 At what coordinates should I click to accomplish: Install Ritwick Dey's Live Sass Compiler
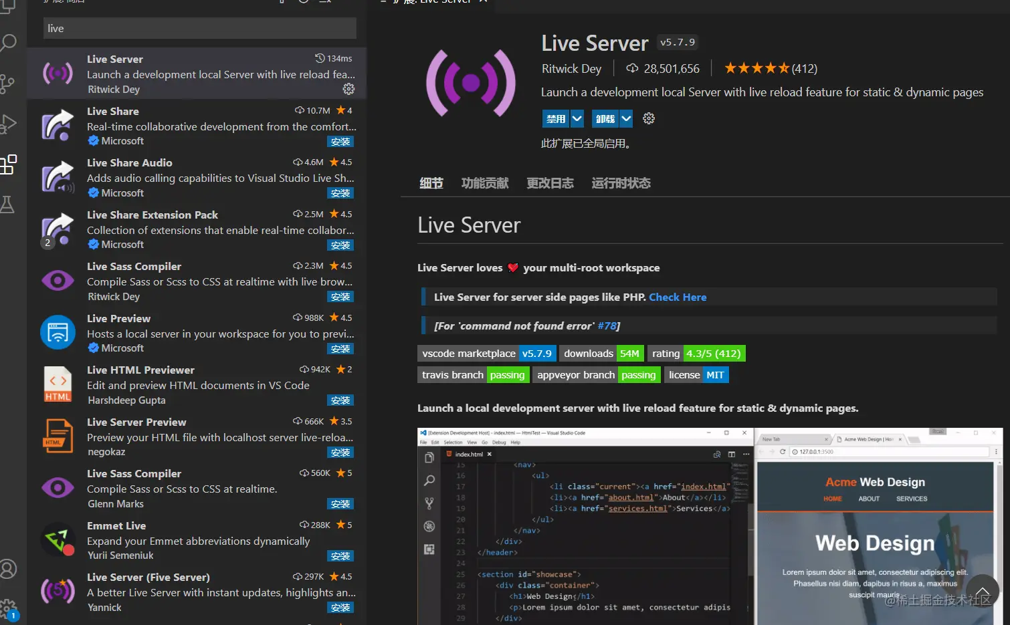point(340,297)
